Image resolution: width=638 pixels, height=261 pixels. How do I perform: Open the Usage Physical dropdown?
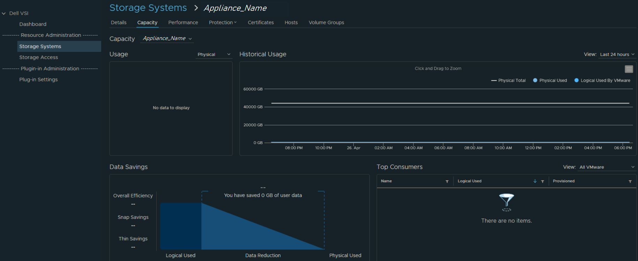click(214, 54)
